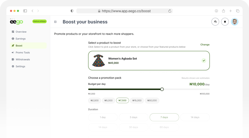Image resolution: width=249 pixels, height=138 pixels.
Task: Select the 7 days duration
Action: pos(164,117)
